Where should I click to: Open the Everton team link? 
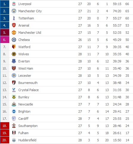coord(24,61)
